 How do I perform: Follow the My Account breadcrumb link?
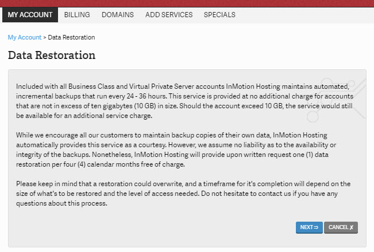click(x=24, y=37)
